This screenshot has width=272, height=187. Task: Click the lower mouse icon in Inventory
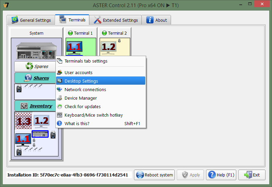[x=34, y=145]
